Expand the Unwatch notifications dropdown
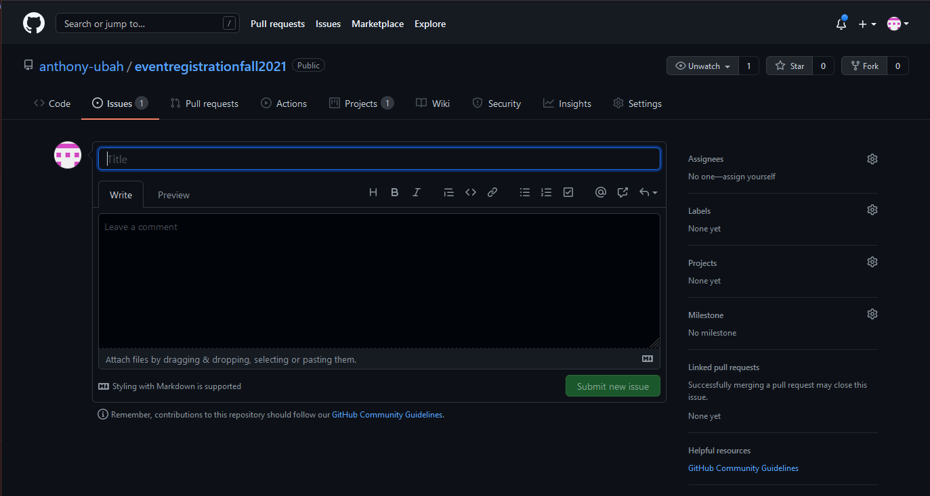 [702, 66]
